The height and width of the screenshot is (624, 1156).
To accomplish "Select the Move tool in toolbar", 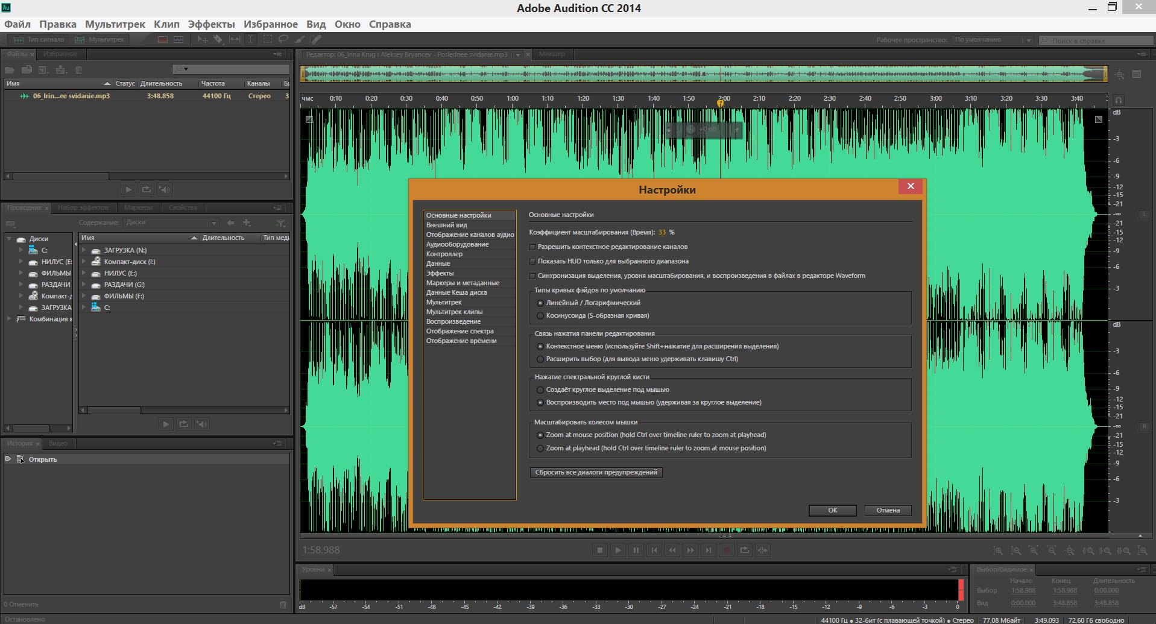I will coord(202,39).
